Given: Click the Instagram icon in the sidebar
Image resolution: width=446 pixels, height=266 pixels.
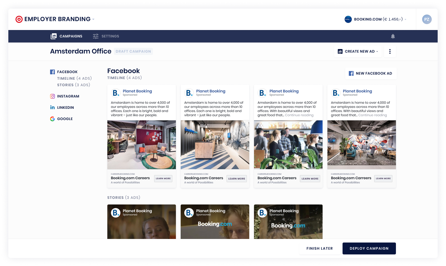Looking at the screenshot, I should [x=52, y=96].
